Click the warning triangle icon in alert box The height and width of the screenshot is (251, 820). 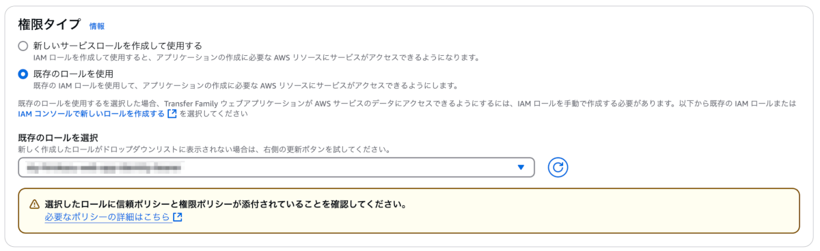(x=34, y=205)
